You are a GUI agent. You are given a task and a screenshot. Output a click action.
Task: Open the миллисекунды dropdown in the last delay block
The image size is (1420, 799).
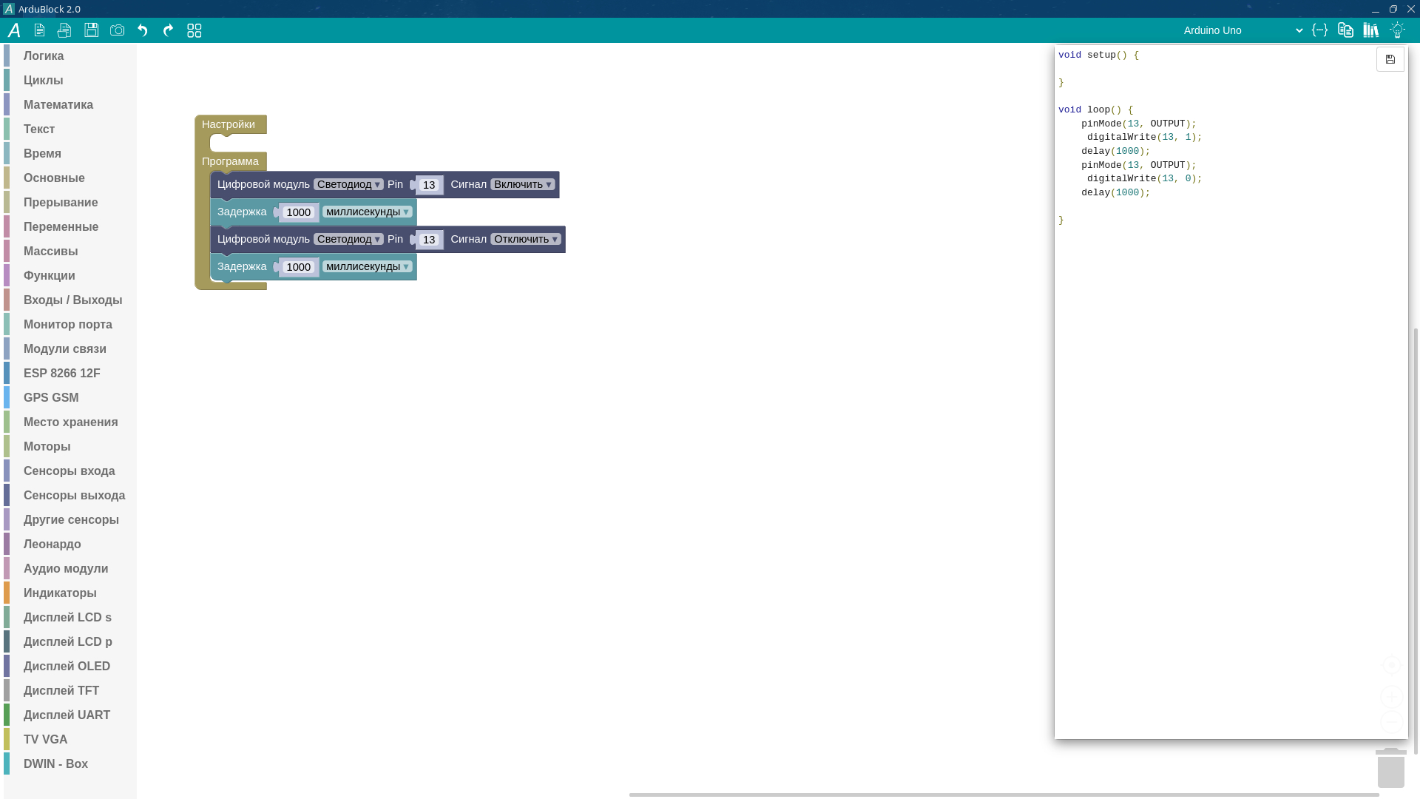[x=368, y=266]
